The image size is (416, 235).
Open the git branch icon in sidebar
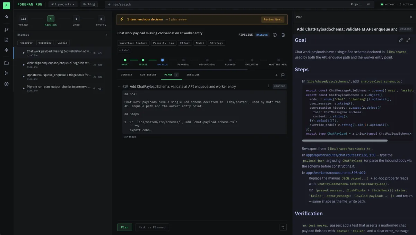6,30
